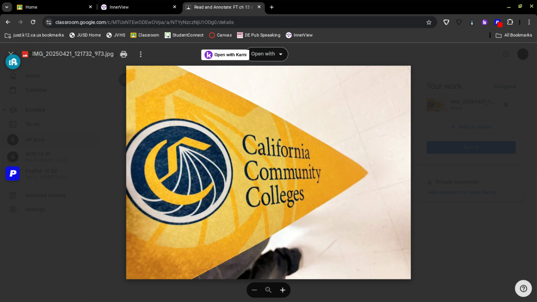Open the StudentConnect bookmark
Viewport: 537px width, 302px height.
(x=184, y=35)
